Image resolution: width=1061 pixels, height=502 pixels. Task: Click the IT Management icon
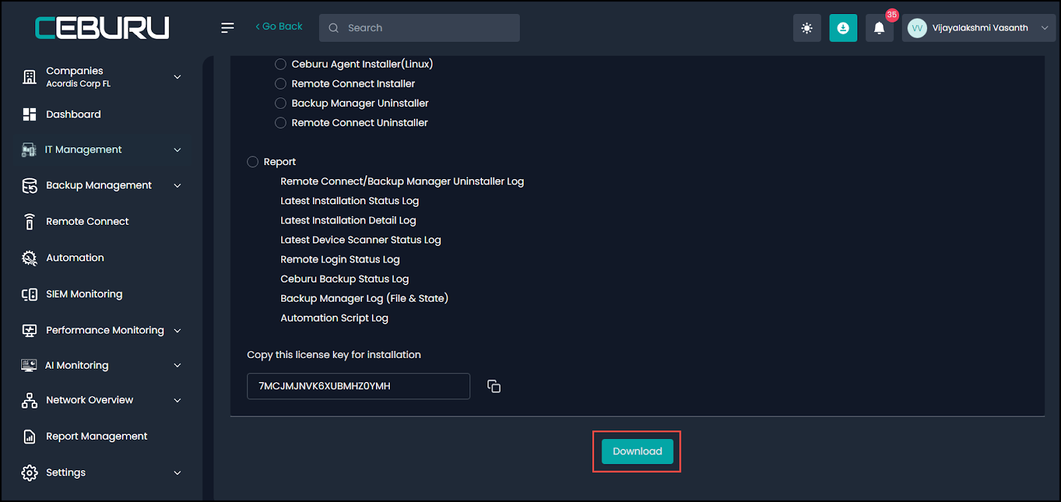(29, 150)
